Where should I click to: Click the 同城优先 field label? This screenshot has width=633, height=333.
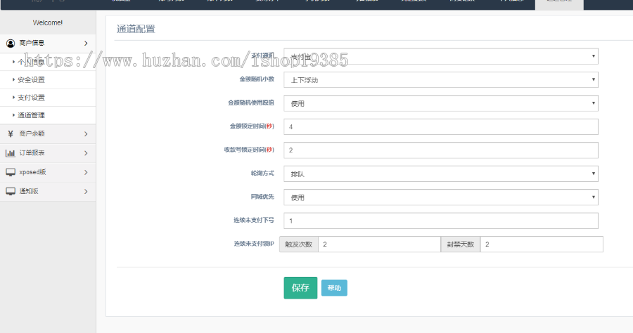tap(262, 196)
